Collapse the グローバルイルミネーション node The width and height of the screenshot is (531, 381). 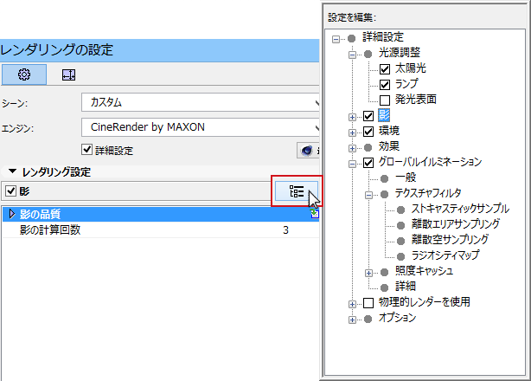(x=352, y=164)
